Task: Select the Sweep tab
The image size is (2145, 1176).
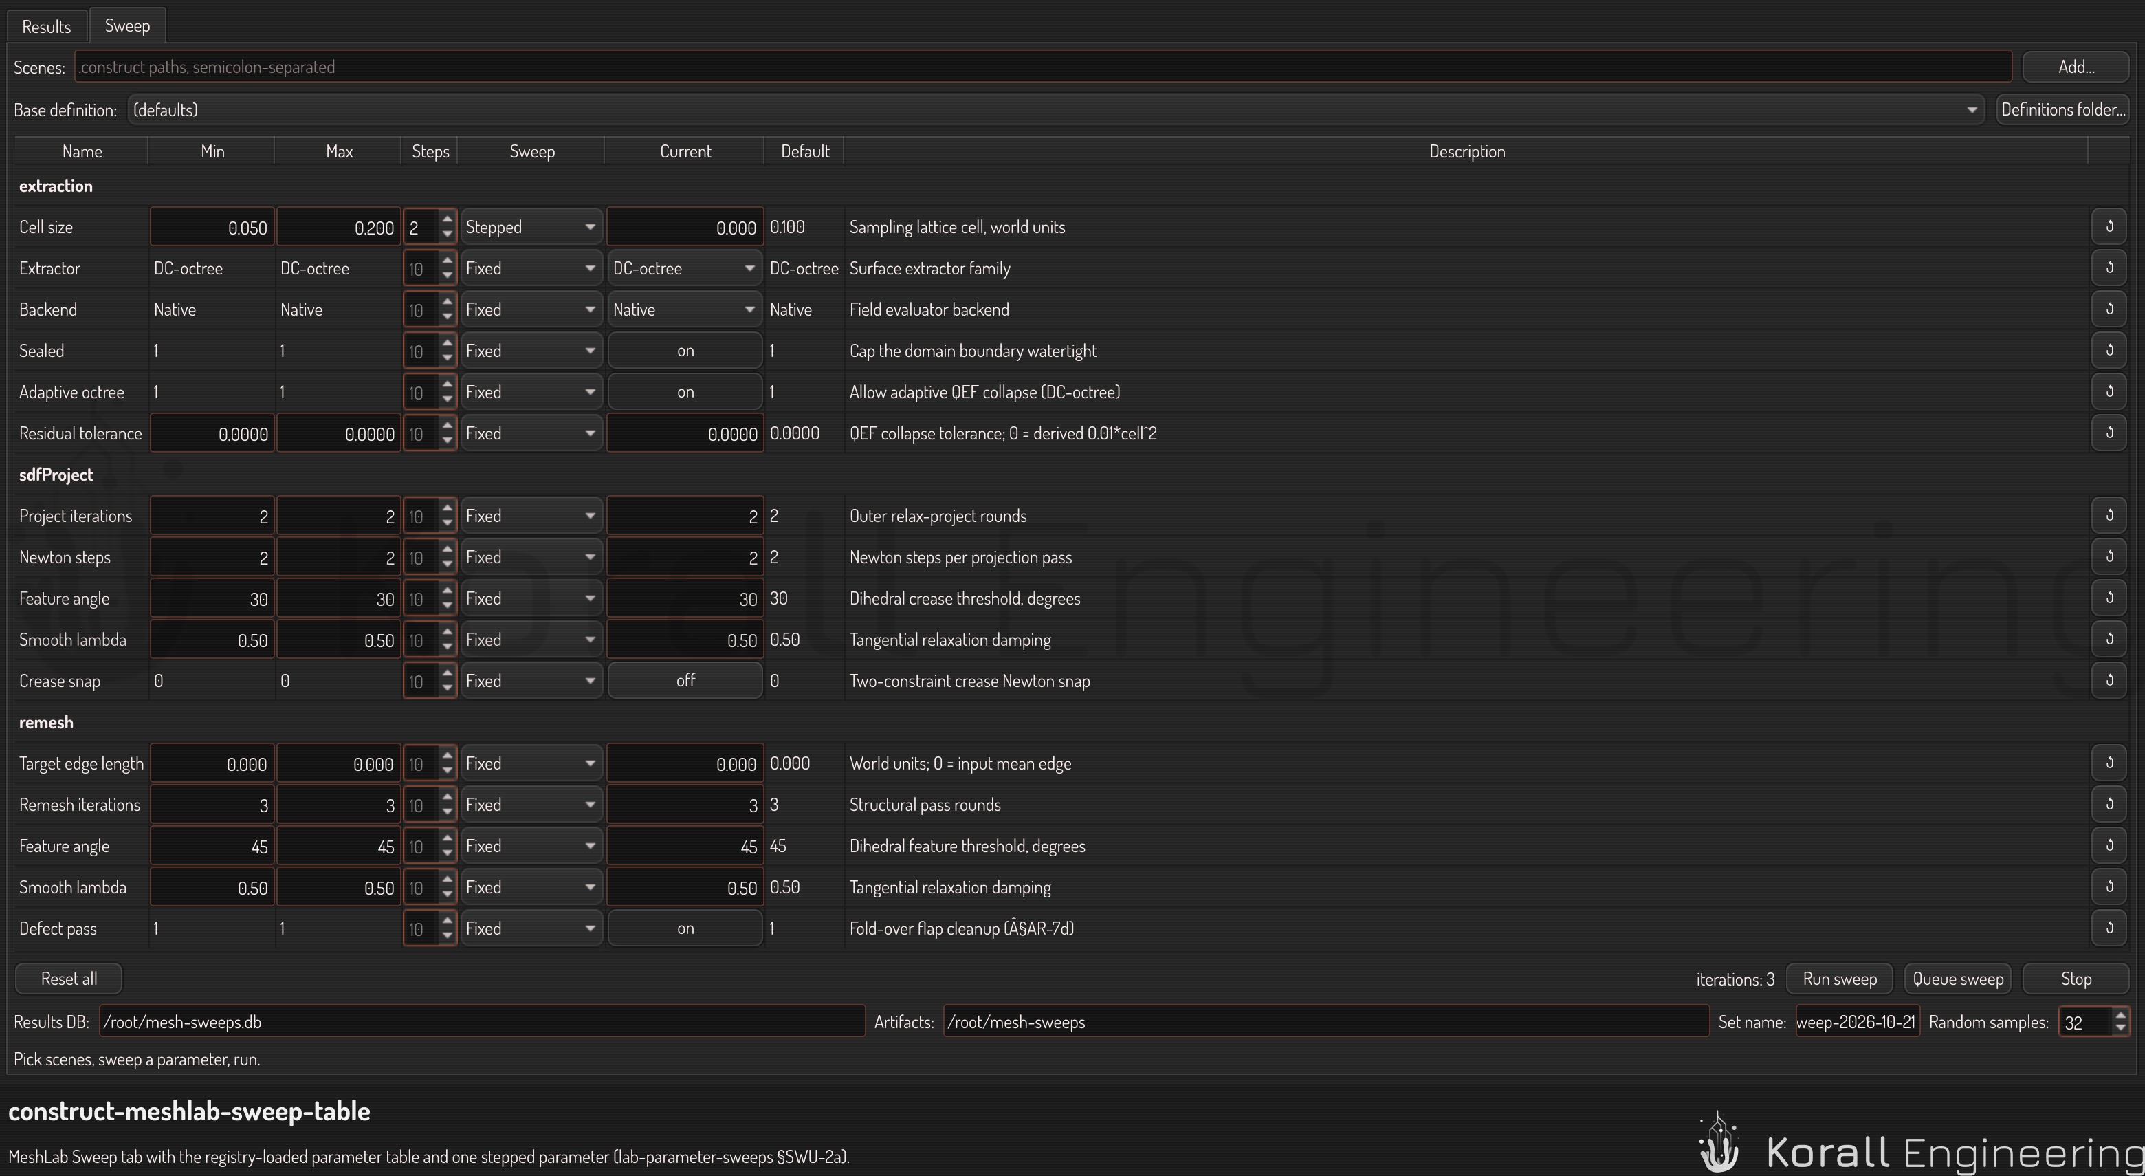Action: 127,25
